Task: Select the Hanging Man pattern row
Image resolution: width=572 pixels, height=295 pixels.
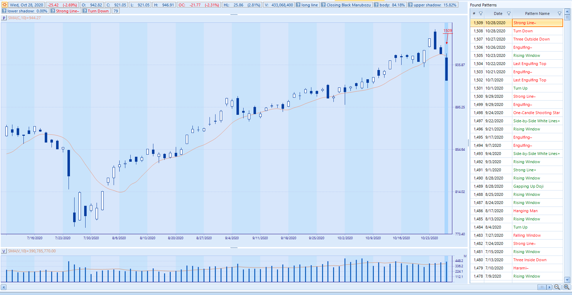Action: [525, 211]
